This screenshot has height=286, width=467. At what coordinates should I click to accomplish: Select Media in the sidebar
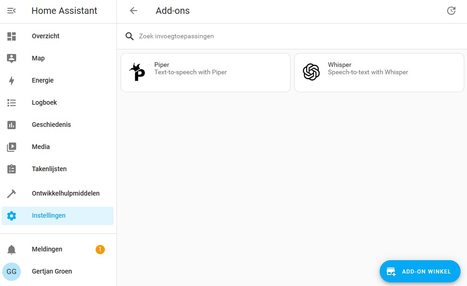point(41,147)
